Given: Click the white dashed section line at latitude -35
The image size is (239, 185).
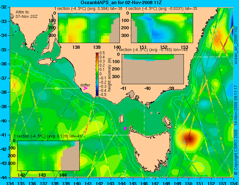Looking at the screenshot, I should 210,57.
